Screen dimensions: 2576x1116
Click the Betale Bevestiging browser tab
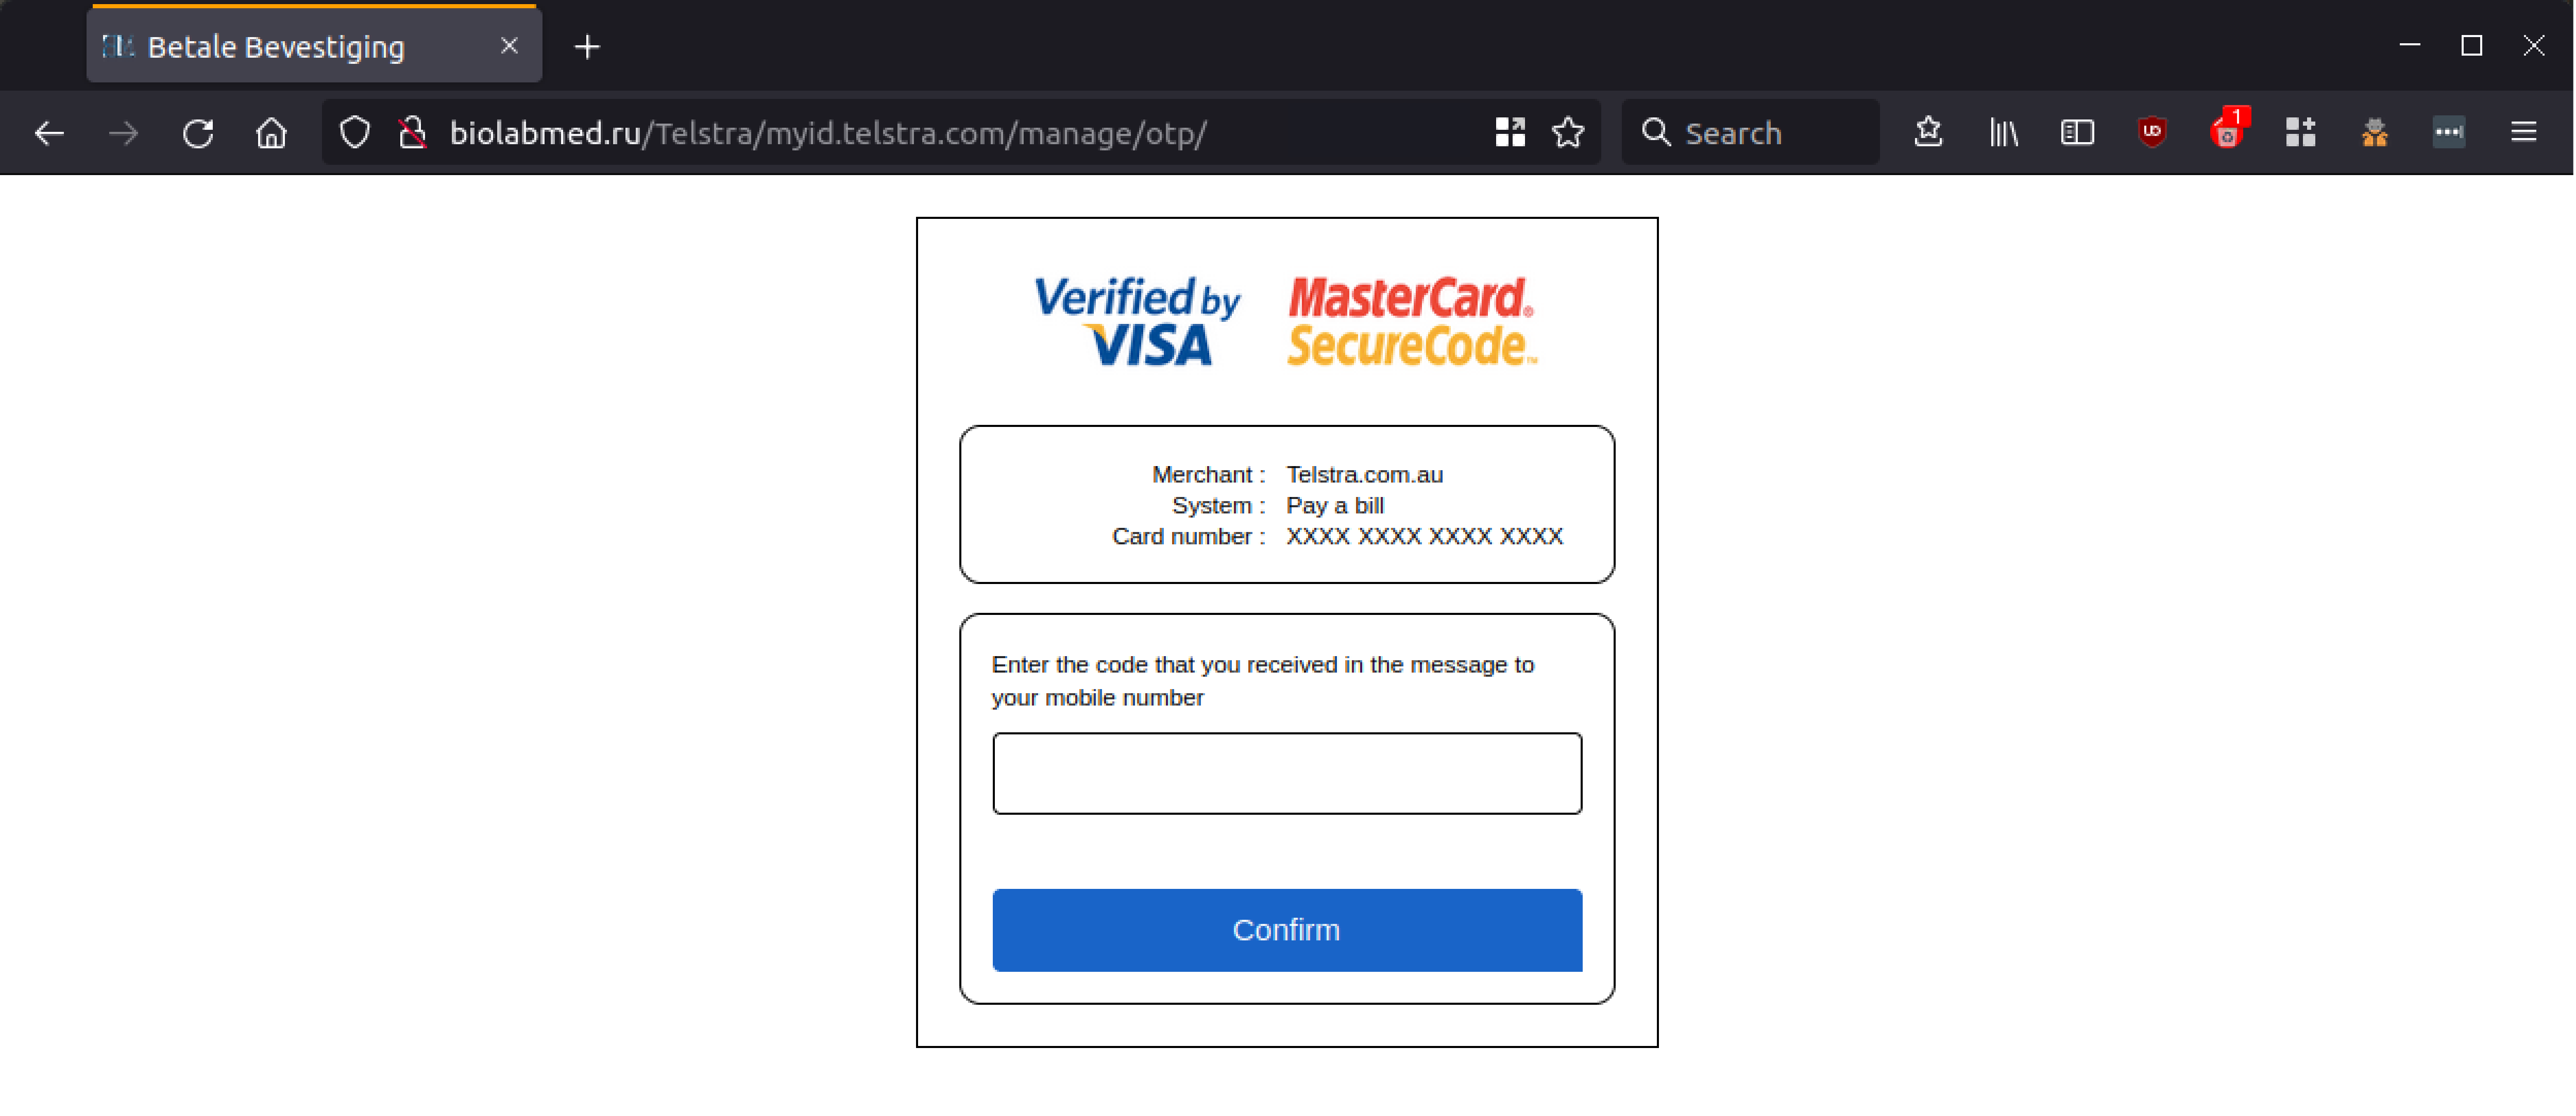pyautogui.click(x=312, y=44)
